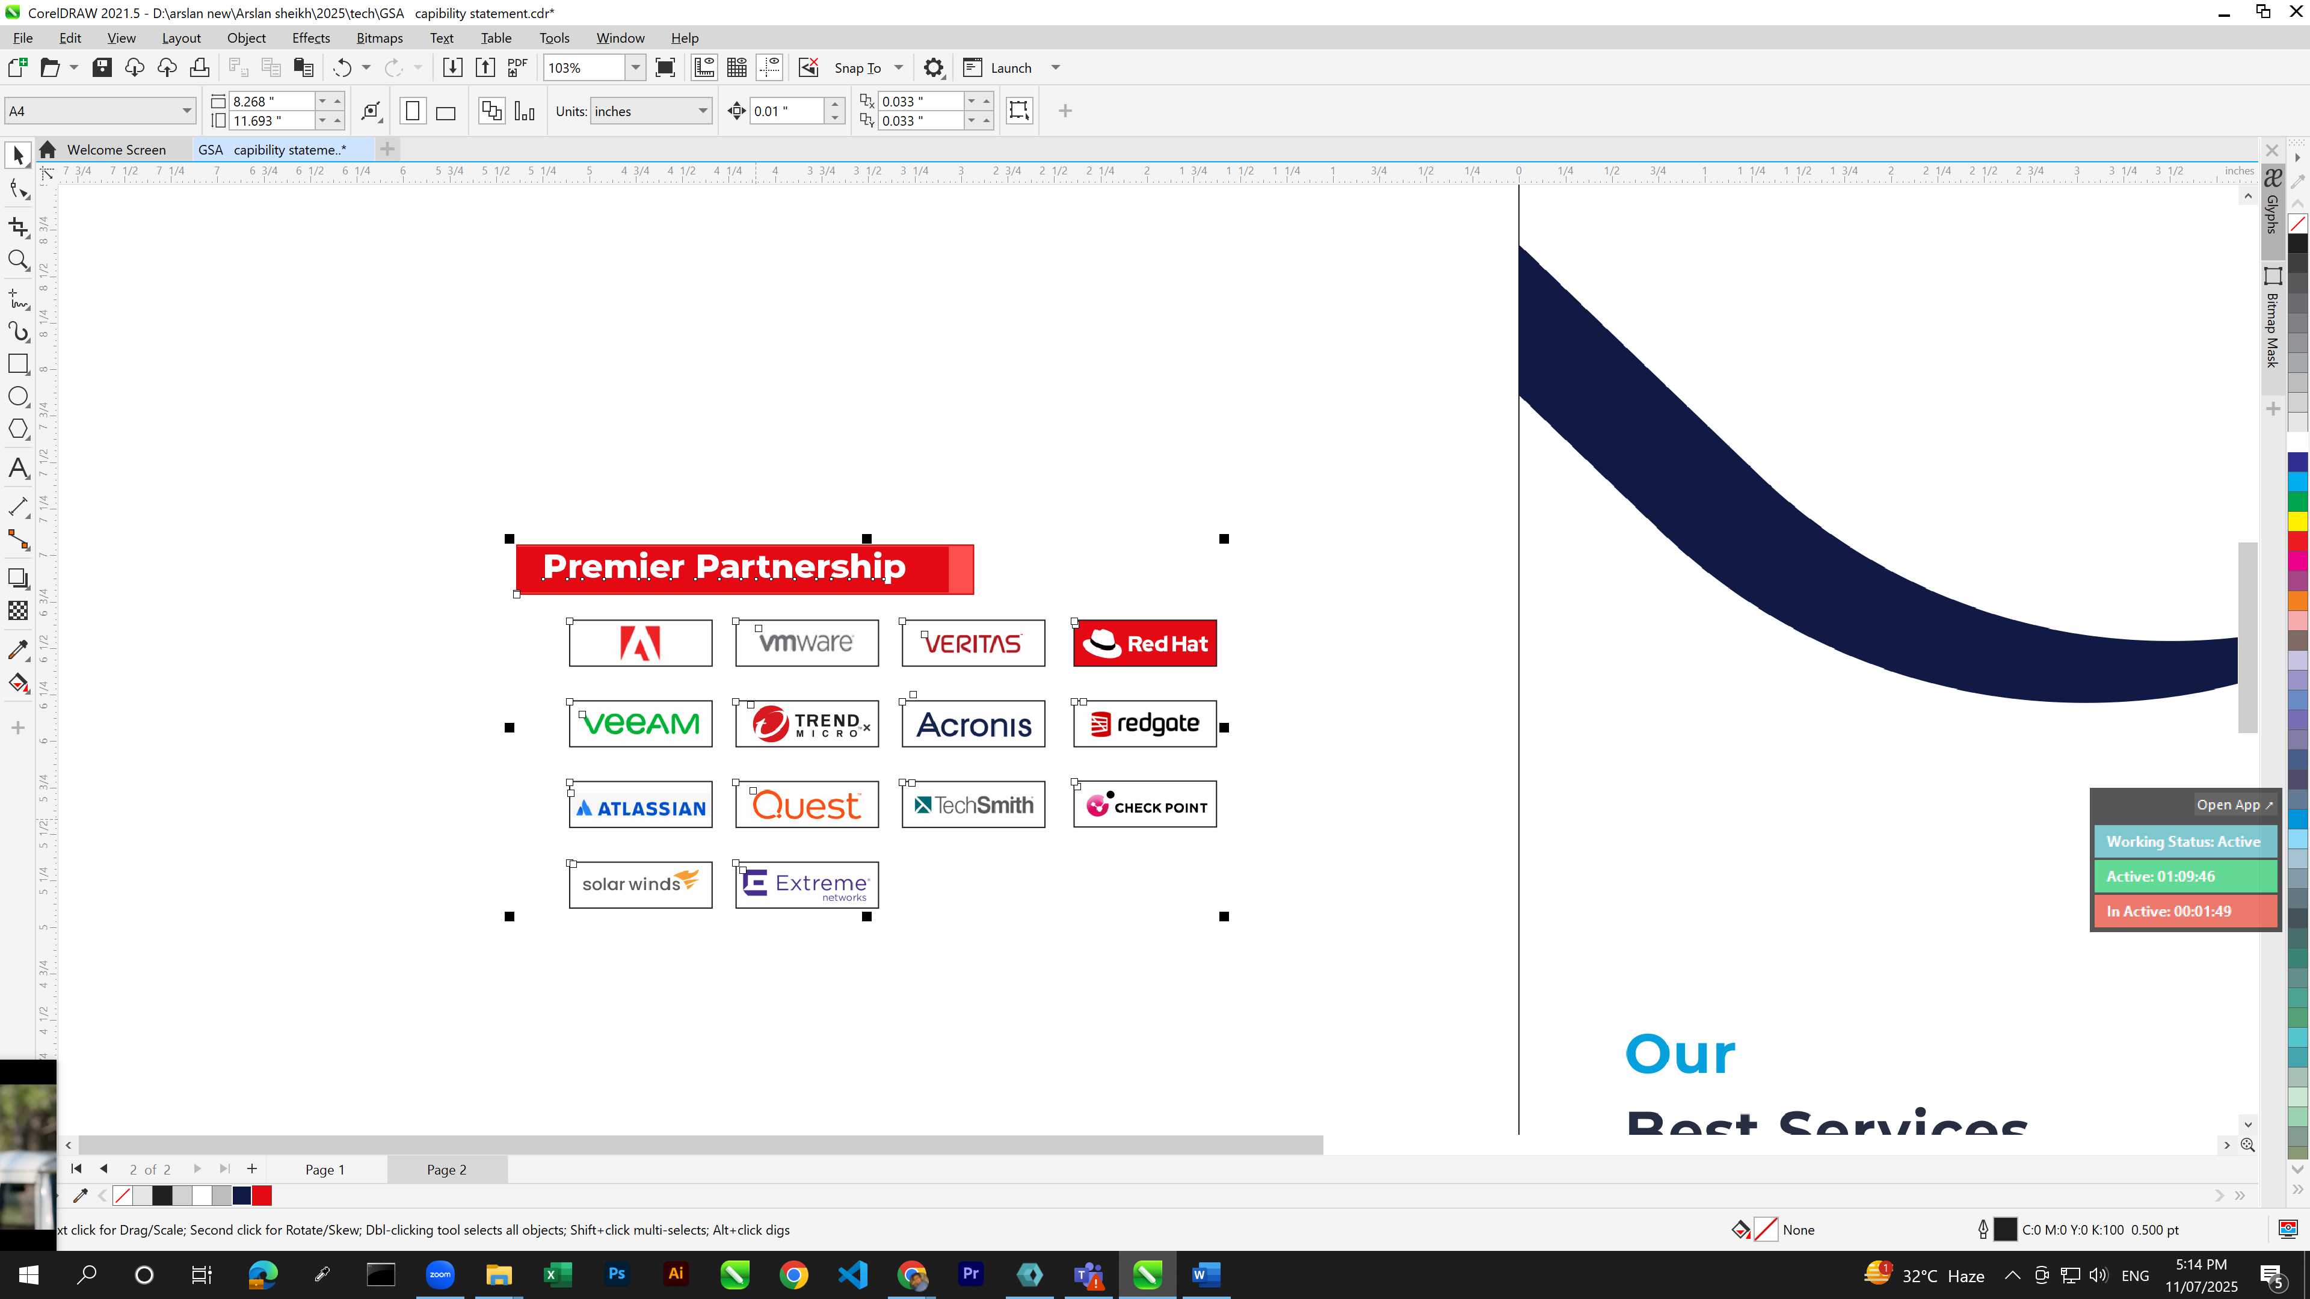2310x1299 pixels.
Task: Select the Polygon tool
Action: coord(18,429)
